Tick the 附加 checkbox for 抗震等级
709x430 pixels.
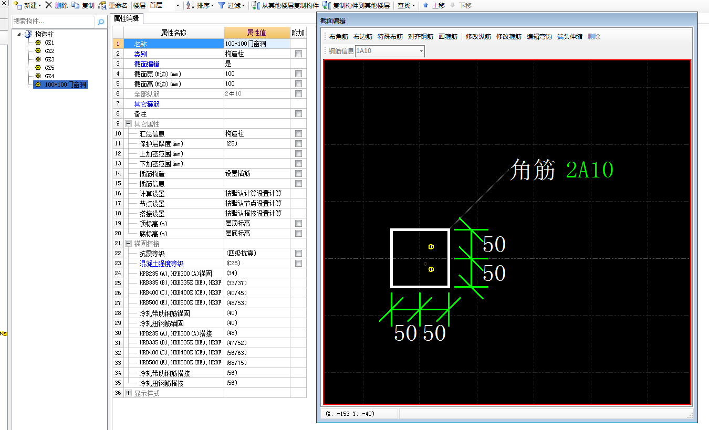click(298, 254)
